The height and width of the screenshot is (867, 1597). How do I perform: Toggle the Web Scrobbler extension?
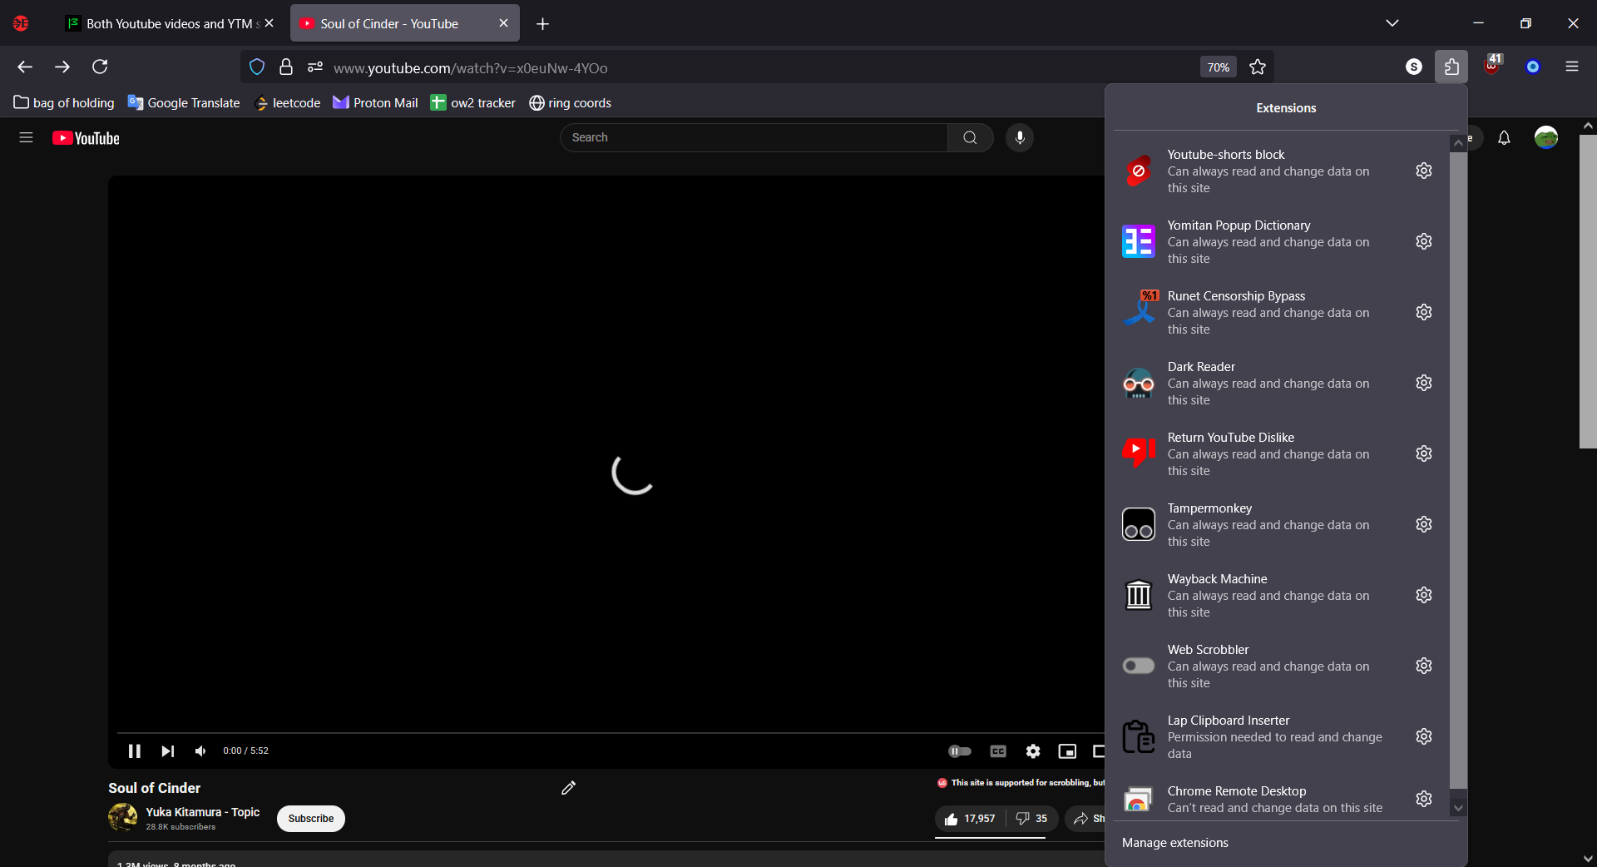1138,666
